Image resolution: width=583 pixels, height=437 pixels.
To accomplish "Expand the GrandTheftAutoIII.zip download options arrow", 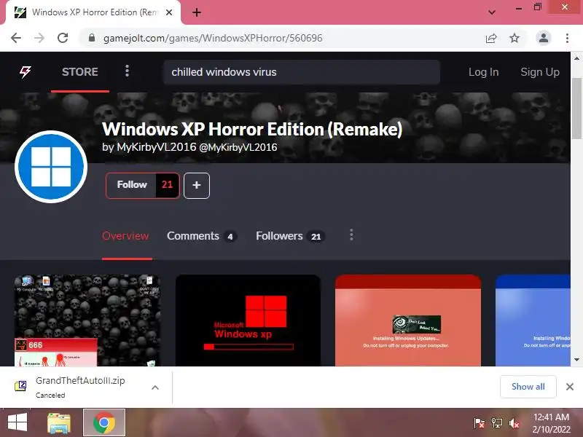I will pyautogui.click(x=155, y=387).
